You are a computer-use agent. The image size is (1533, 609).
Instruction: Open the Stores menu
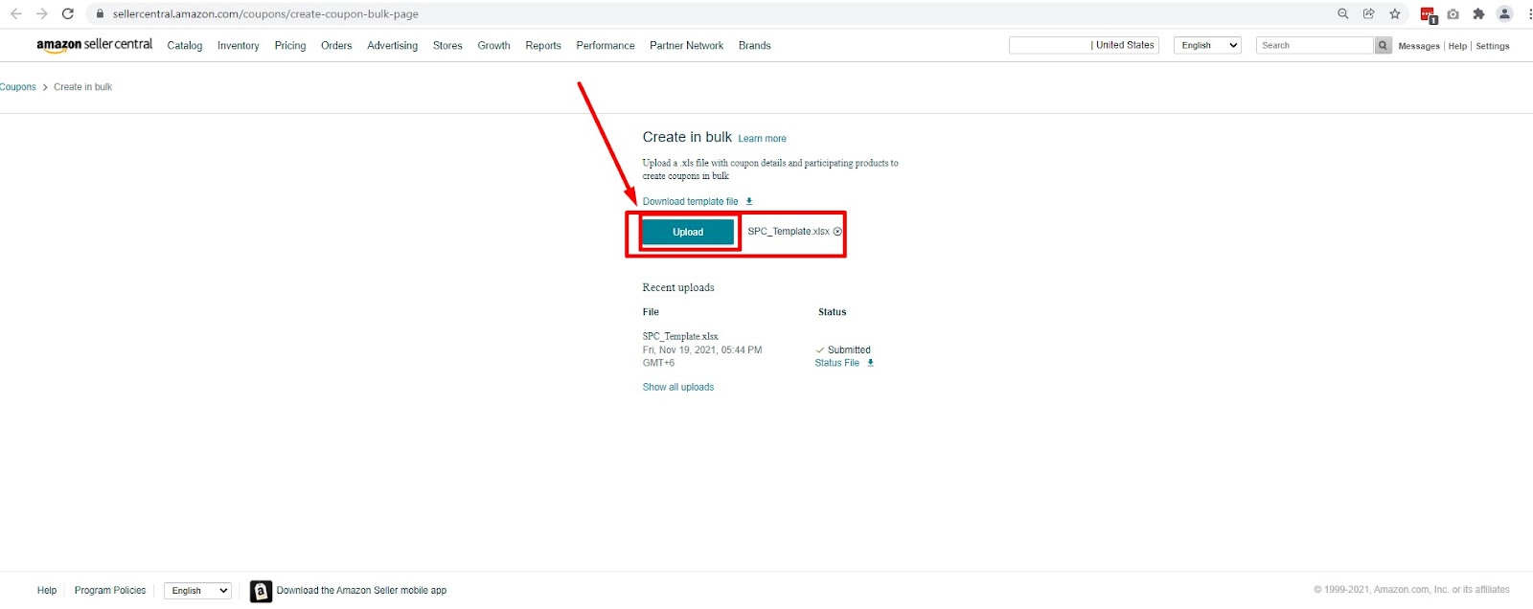pyautogui.click(x=447, y=45)
